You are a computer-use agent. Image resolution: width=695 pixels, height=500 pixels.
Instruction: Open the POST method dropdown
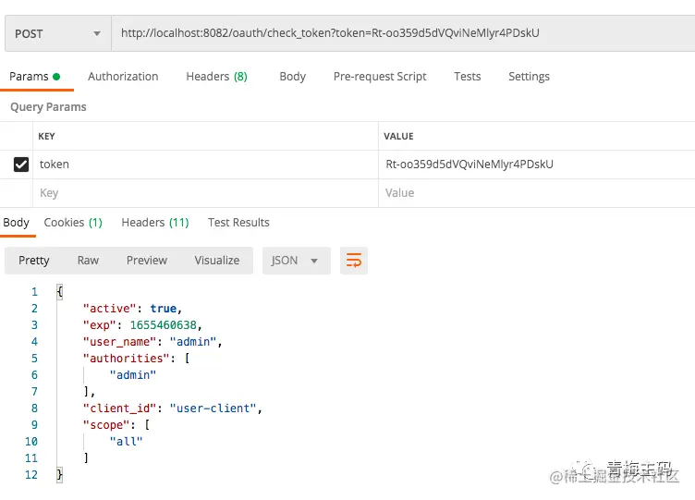pyautogui.click(x=57, y=33)
